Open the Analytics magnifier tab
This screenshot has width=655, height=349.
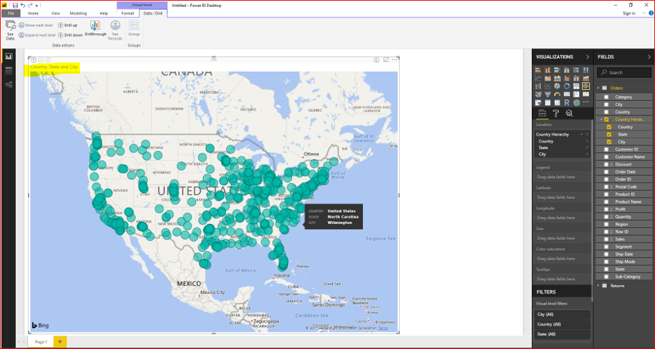(569, 113)
